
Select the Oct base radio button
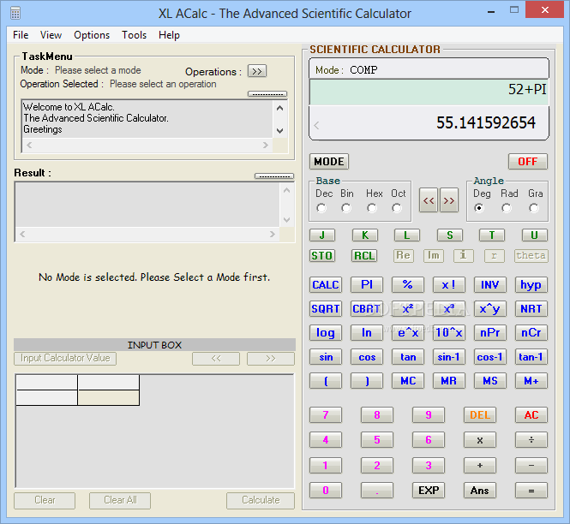[397, 208]
